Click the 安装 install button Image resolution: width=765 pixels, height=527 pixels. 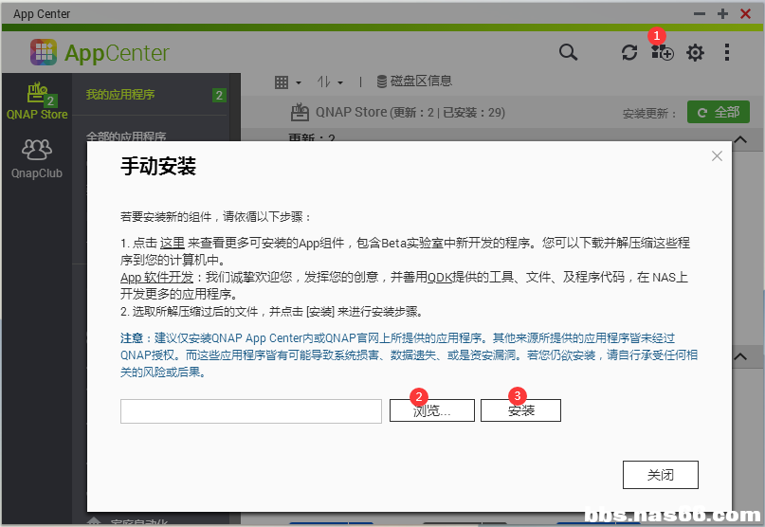(520, 410)
